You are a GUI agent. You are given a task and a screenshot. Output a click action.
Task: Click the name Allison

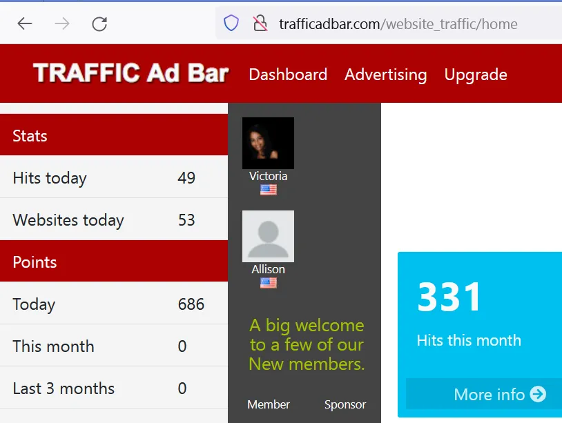coord(268,269)
